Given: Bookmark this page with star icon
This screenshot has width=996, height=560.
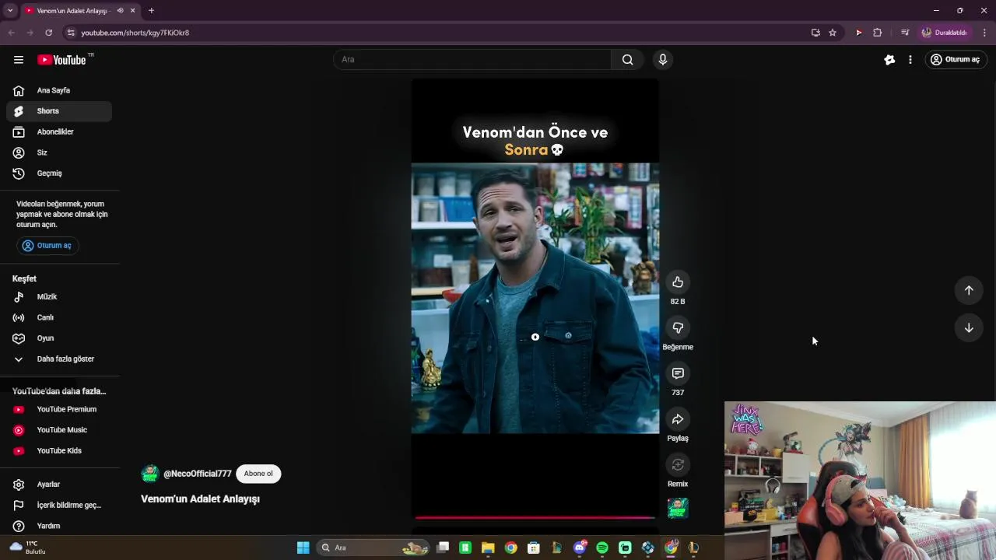Looking at the screenshot, I should (833, 33).
